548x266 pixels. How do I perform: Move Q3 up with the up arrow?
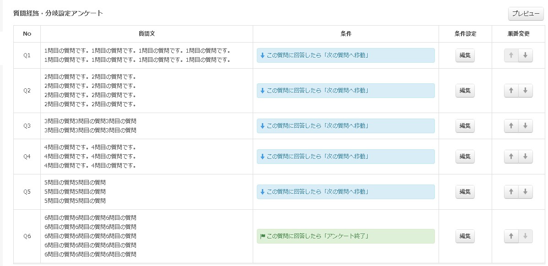click(x=511, y=126)
